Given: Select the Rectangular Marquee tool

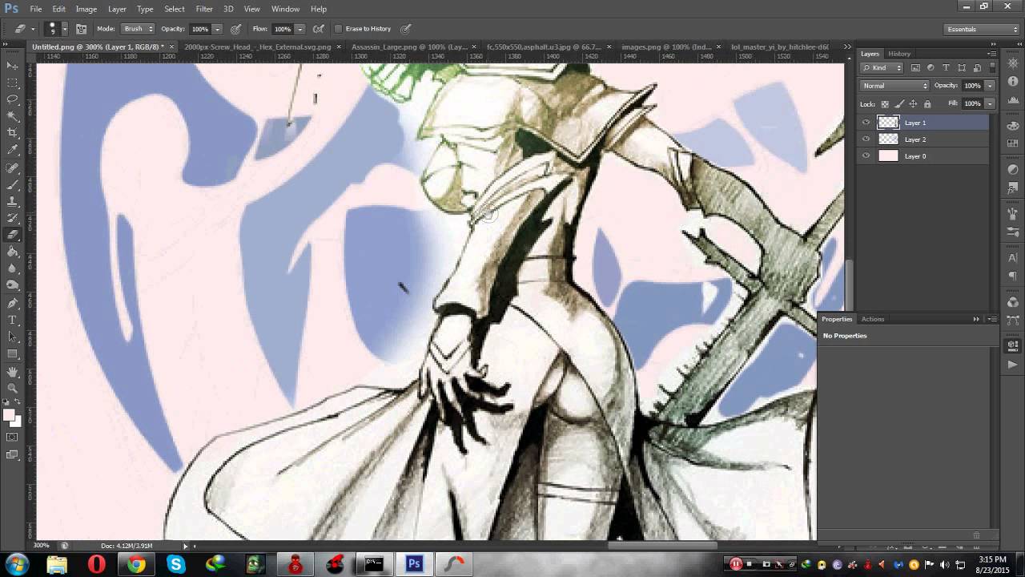Looking at the screenshot, I should (x=12, y=83).
